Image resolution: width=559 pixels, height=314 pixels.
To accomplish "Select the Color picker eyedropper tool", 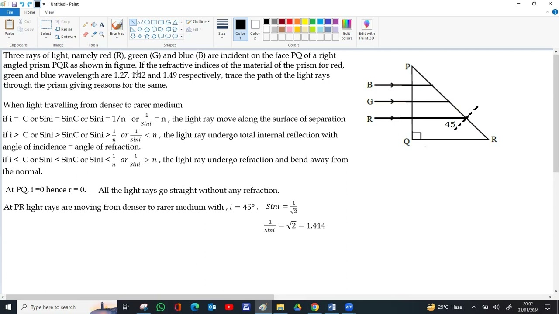I will point(93,34).
